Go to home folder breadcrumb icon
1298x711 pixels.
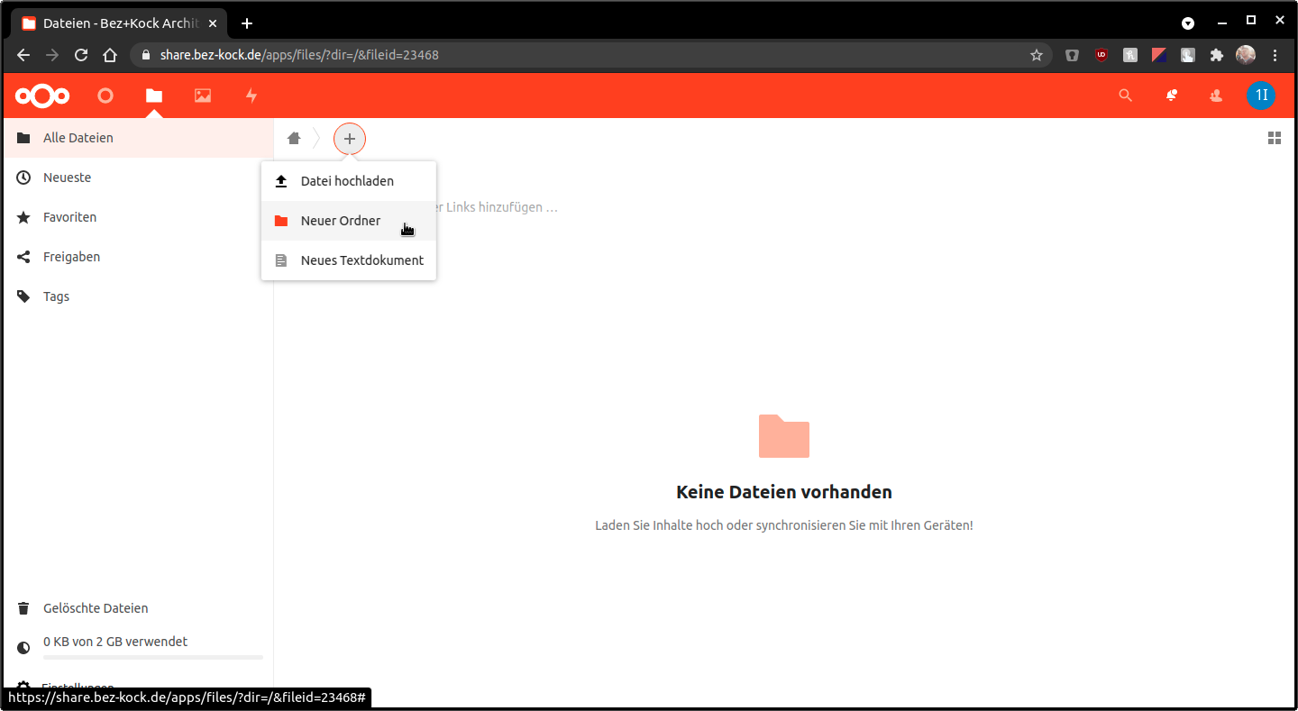tap(294, 138)
